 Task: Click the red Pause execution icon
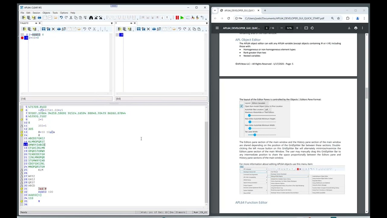[x=177, y=18]
